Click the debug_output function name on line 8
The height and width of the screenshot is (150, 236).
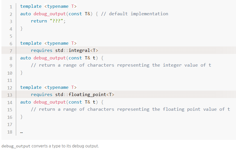[x=50, y=58]
